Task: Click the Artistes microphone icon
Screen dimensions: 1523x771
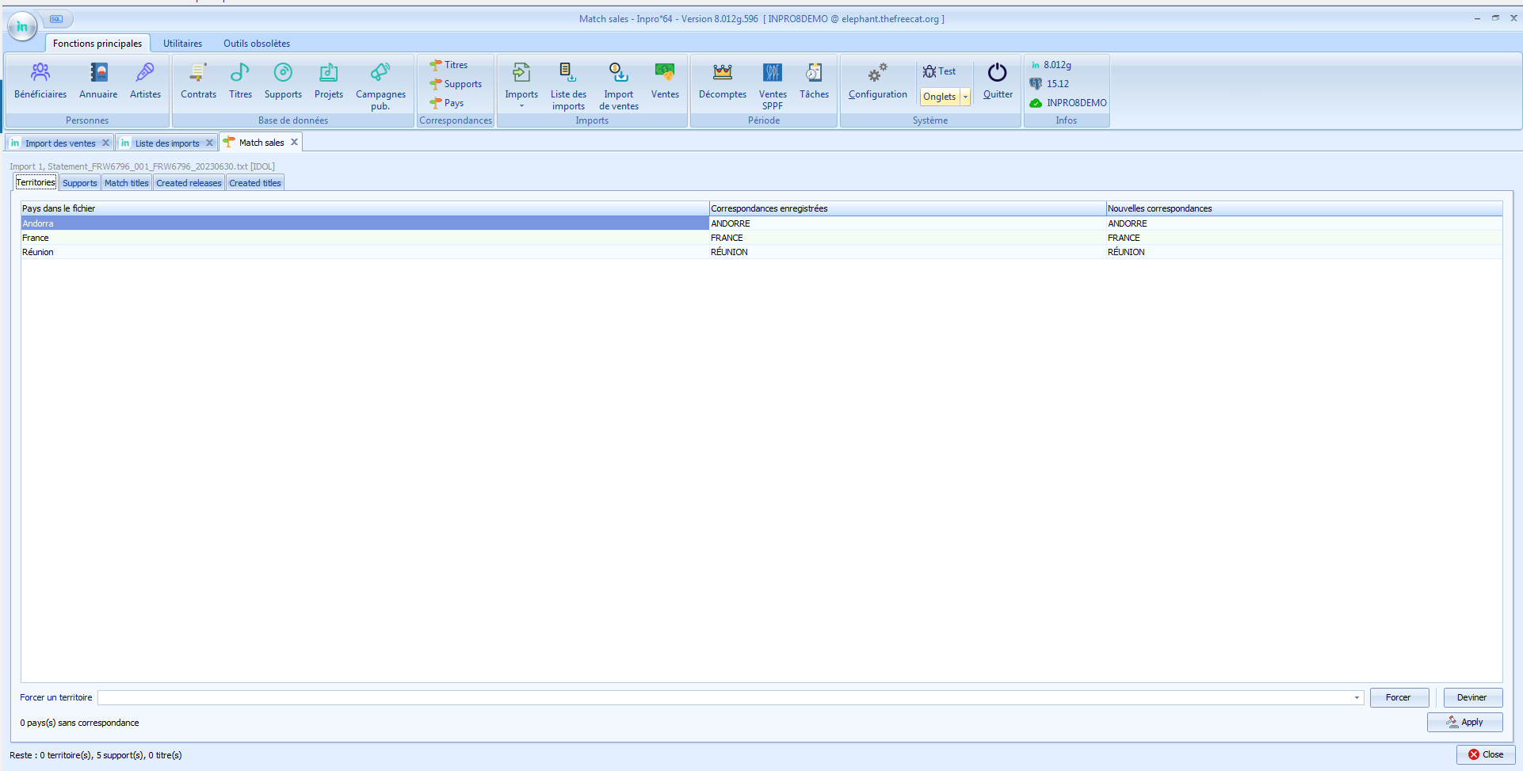Action: pos(145,74)
